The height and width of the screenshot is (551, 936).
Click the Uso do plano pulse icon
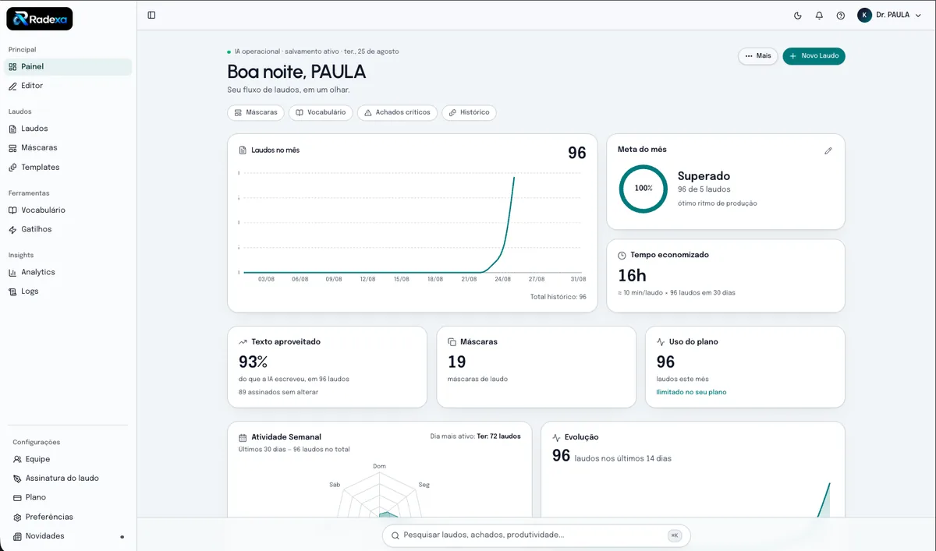(661, 342)
